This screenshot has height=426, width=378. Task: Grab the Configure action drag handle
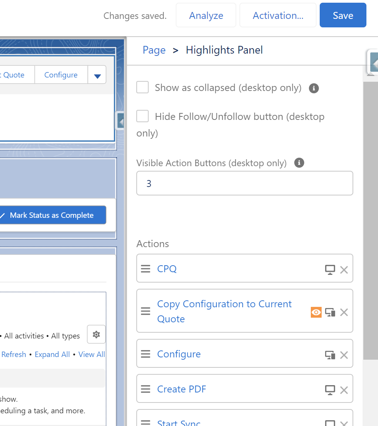pos(146,354)
